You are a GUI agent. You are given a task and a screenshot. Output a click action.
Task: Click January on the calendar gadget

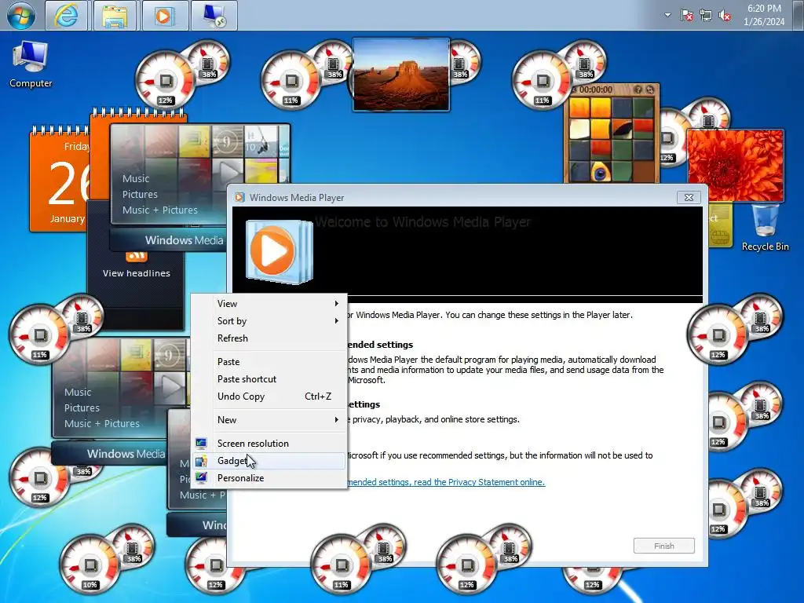68,218
